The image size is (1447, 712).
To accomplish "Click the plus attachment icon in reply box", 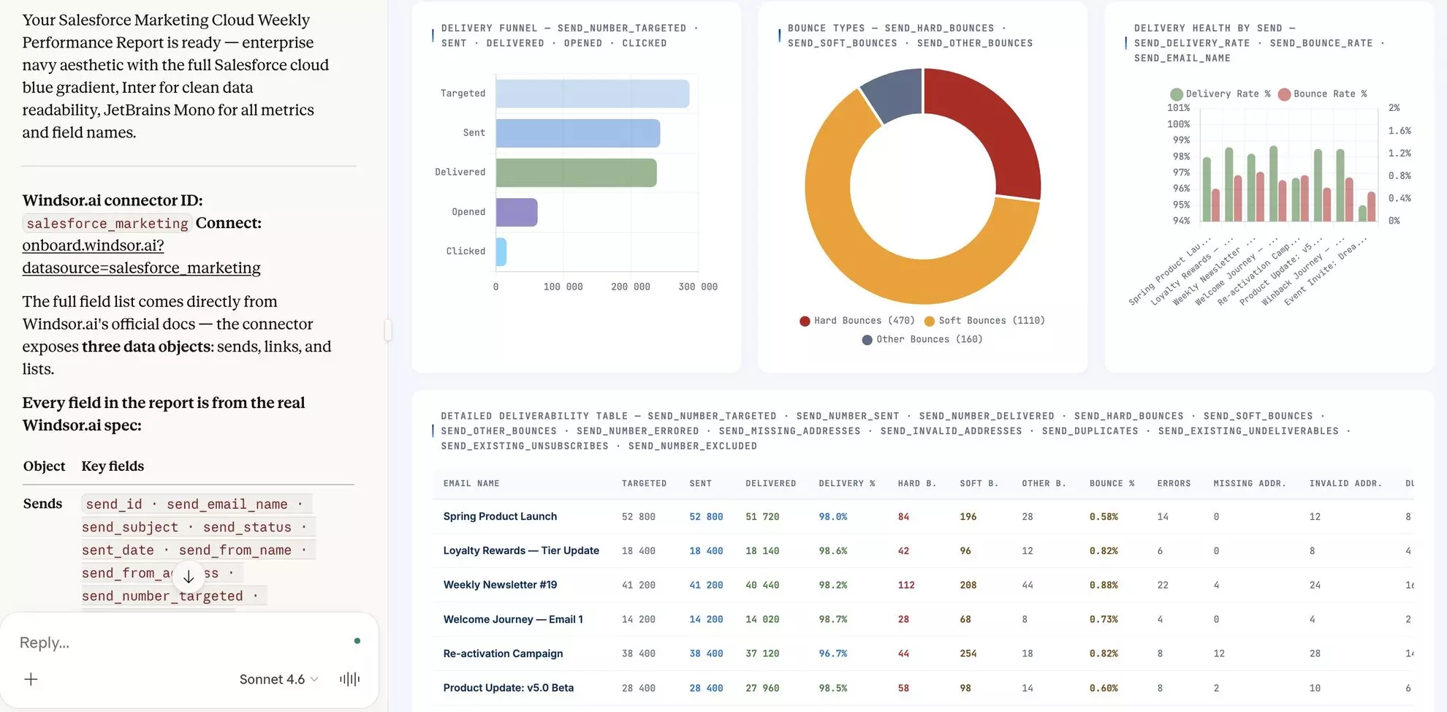I will pos(31,679).
